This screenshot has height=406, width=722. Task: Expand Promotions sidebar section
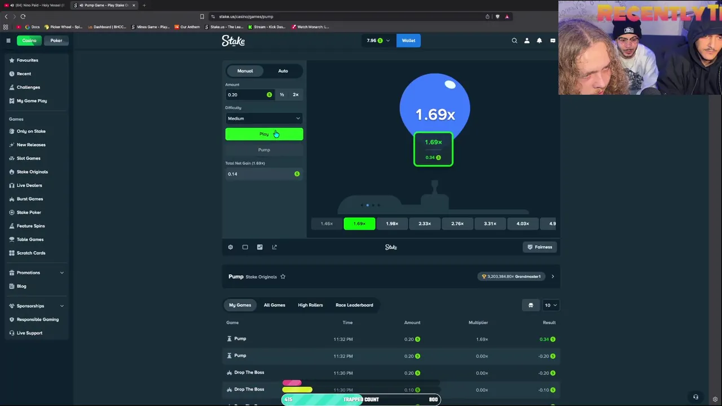point(37,272)
